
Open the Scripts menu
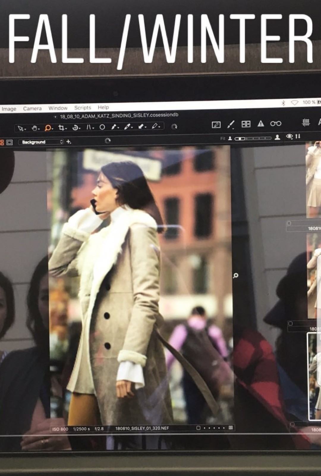82,108
